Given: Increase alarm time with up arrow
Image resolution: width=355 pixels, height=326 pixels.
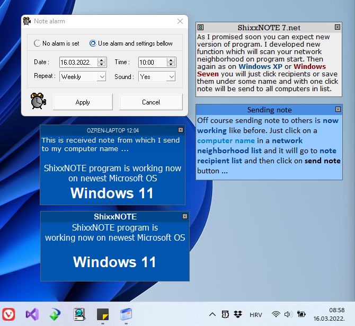Looking at the screenshot, I should 171,60.
